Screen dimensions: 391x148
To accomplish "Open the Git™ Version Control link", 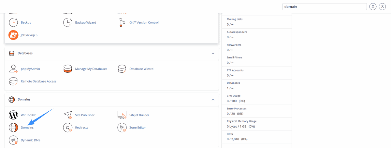I will 144,22.
